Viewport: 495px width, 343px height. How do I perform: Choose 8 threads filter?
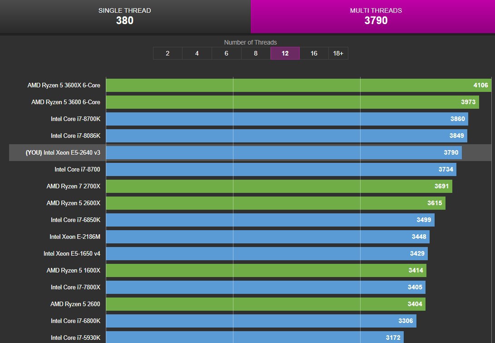point(256,53)
